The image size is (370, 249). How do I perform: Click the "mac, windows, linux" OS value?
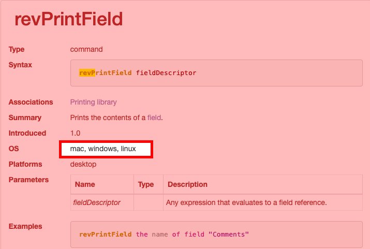[103, 149]
